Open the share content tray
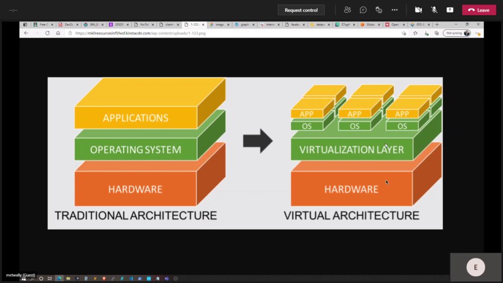The height and width of the screenshot is (283, 503). pyautogui.click(x=450, y=10)
